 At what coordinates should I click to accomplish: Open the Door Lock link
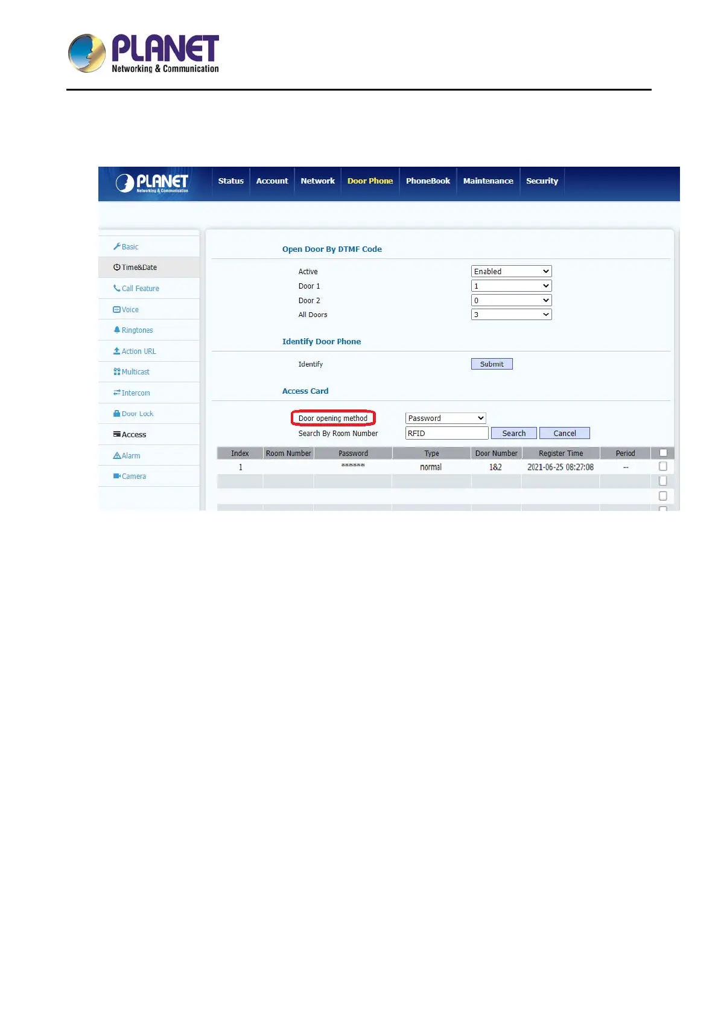coord(138,414)
